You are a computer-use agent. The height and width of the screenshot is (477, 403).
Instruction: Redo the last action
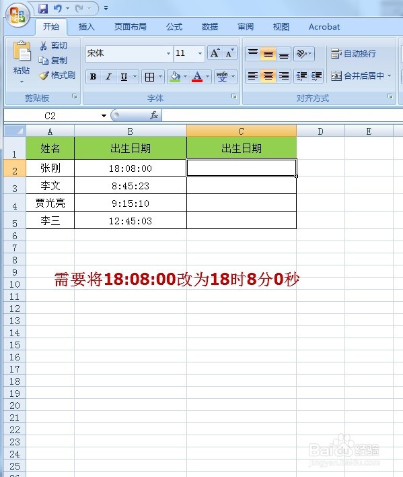click(79, 9)
